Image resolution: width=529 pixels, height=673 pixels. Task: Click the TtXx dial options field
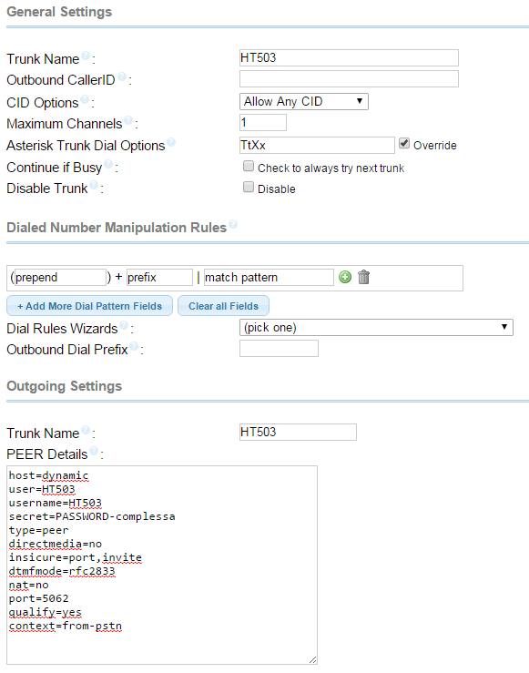pyautogui.click(x=317, y=145)
